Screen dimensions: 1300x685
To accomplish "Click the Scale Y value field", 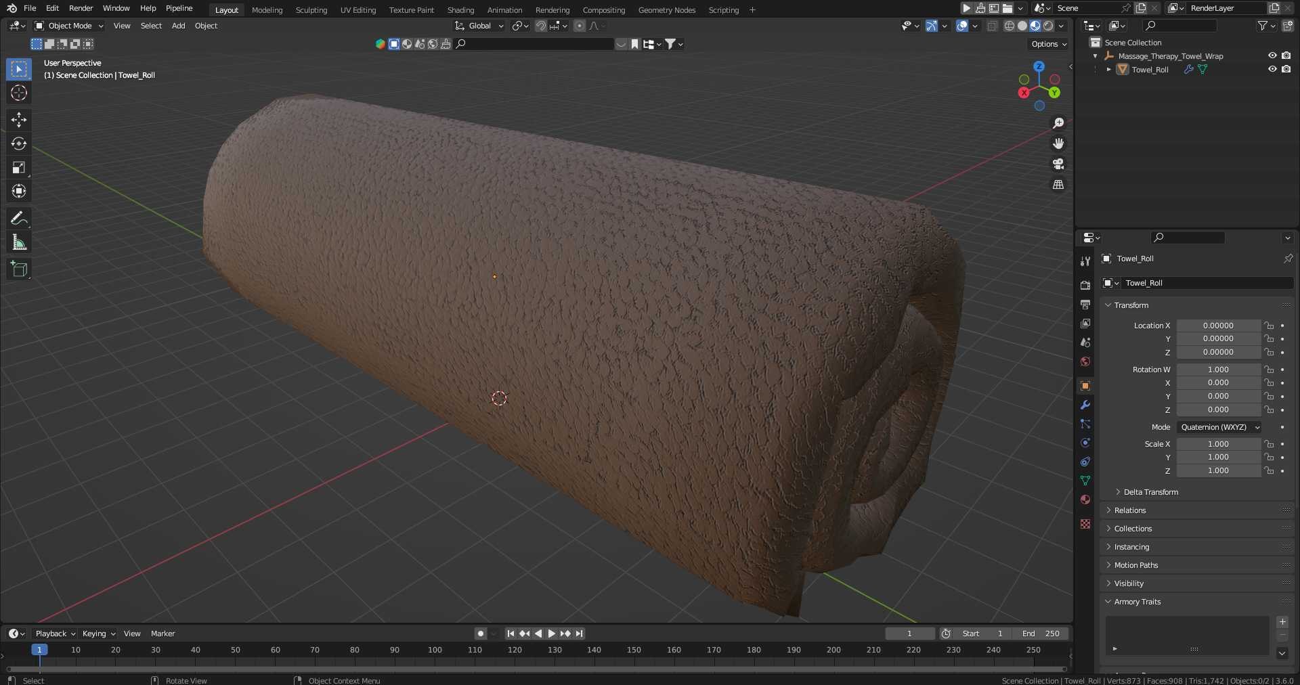I will 1218,457.
